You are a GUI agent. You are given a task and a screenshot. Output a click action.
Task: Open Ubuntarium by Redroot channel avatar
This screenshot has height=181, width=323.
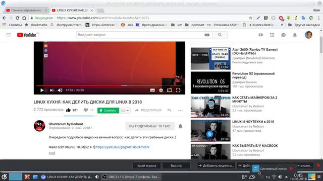(39, 126)
